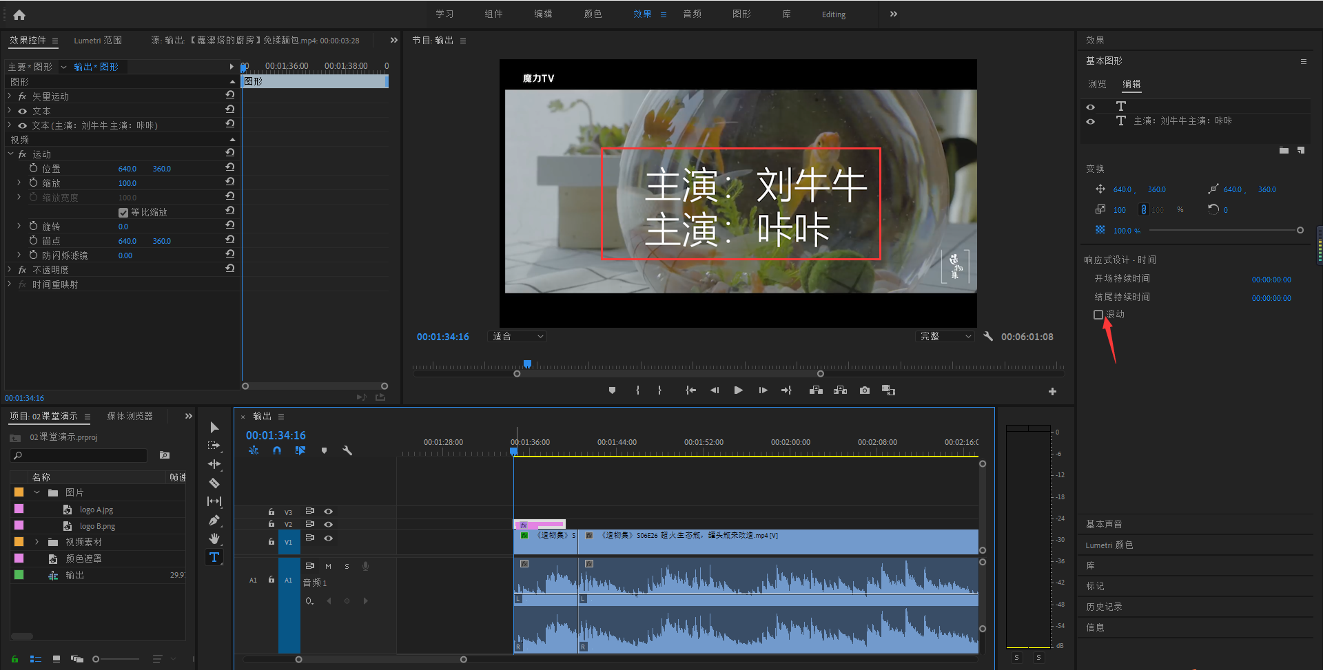Open the 媒体浏览器 panel

tap(130, 416)
